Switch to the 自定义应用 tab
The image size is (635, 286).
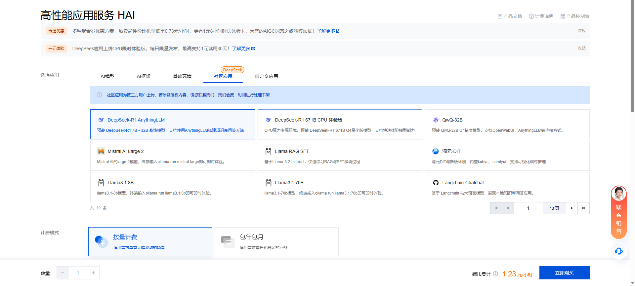267,76
